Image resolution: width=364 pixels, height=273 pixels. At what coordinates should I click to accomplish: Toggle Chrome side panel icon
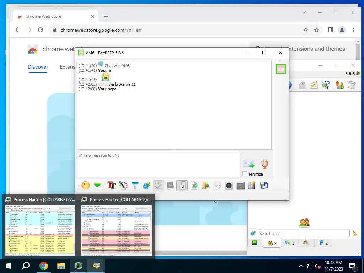tap(331, 30)
